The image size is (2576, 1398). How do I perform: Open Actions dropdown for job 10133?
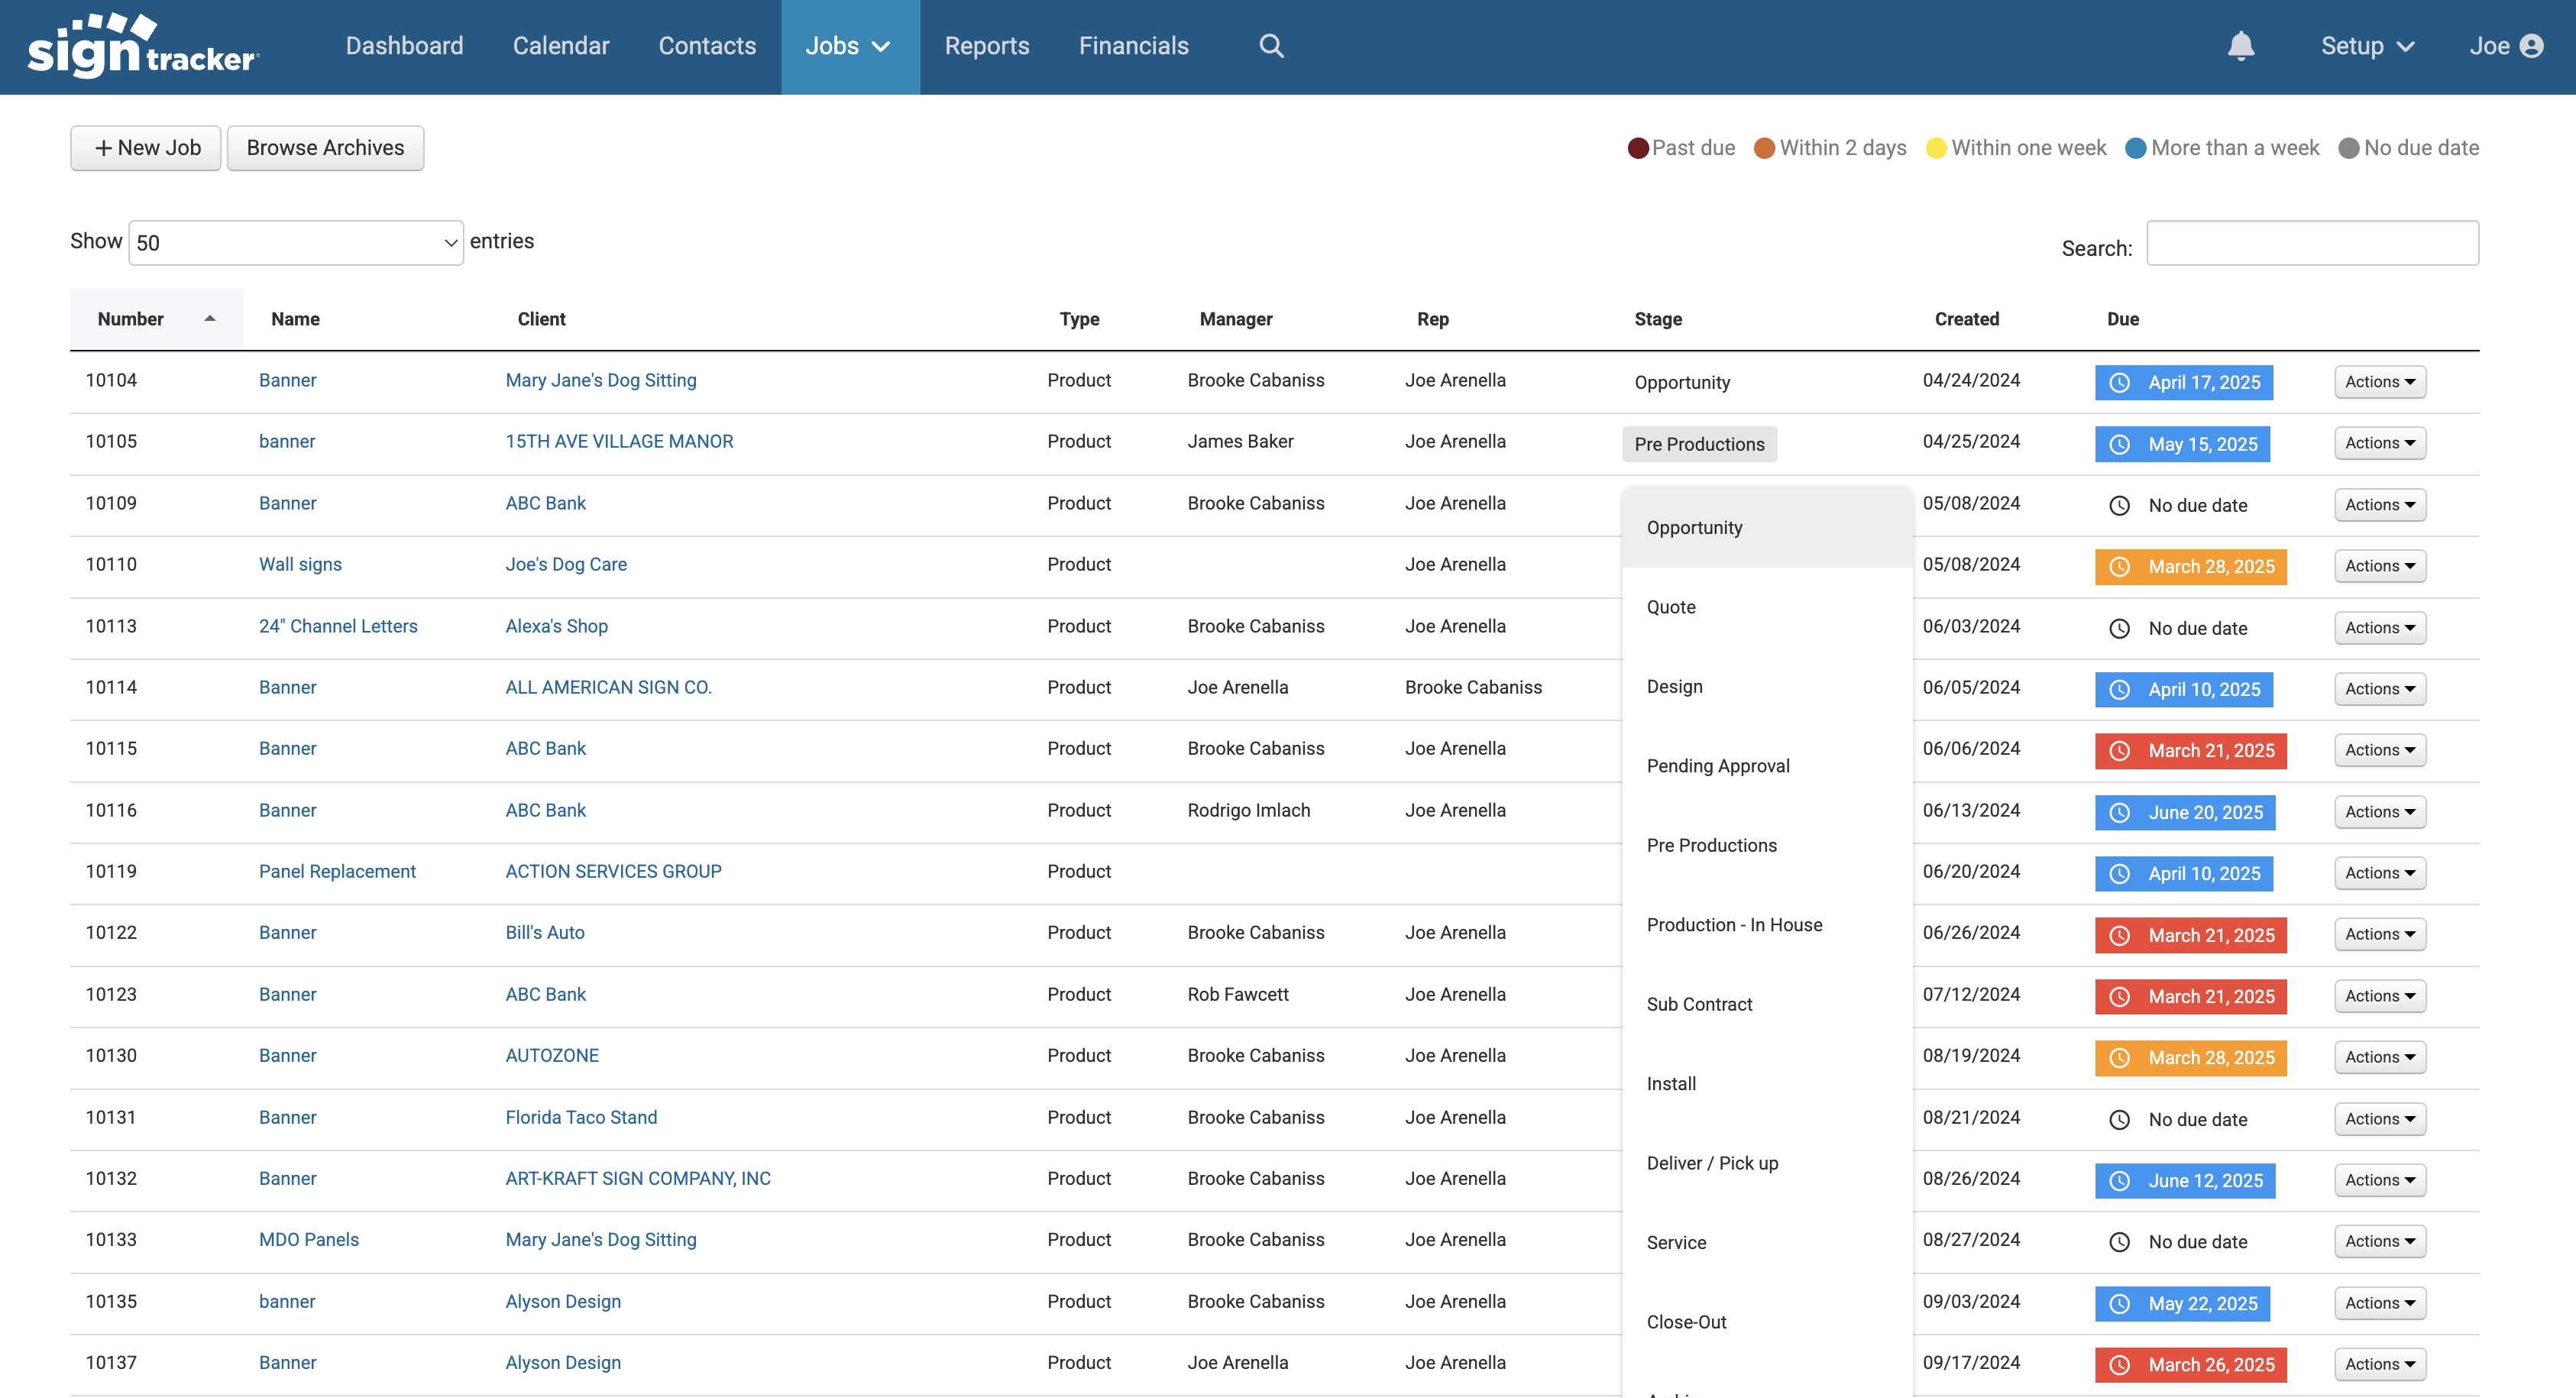click(2380, 1241)
